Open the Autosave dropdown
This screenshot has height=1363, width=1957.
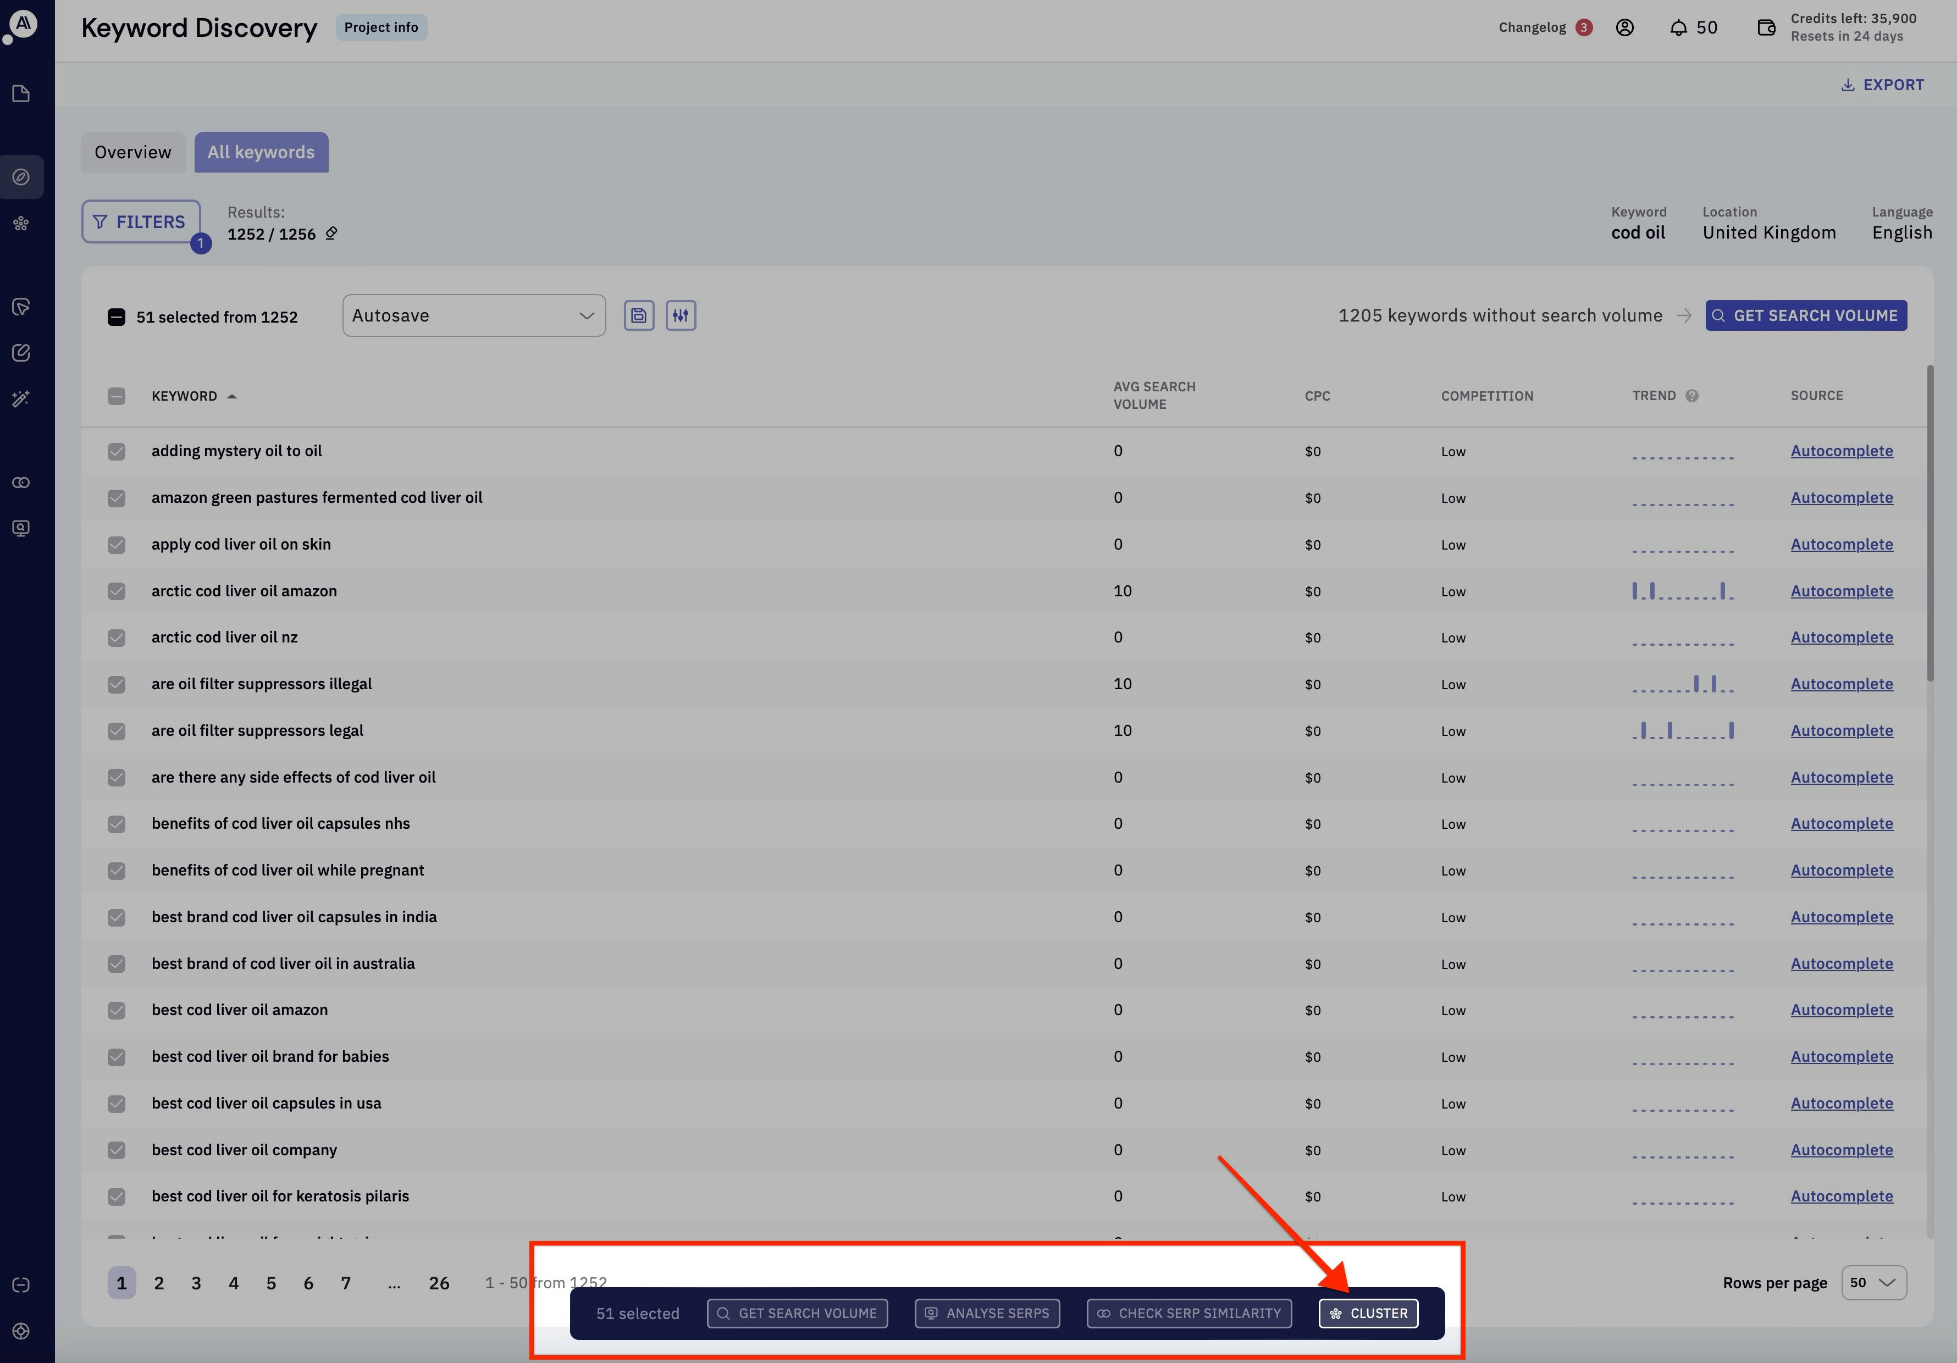tap(474, 315)
